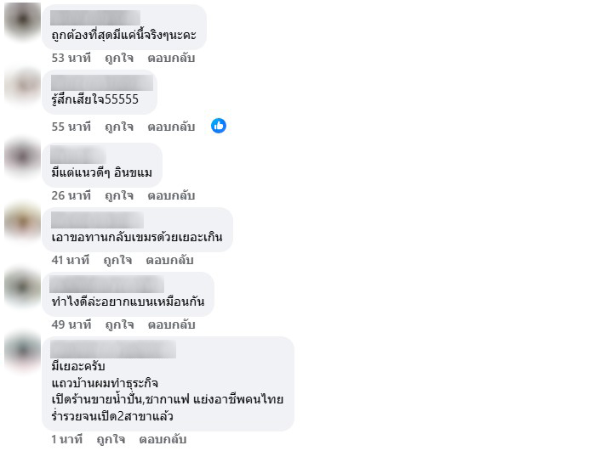Open profile picture beside the มีเยอะครับ comment
Image resolution: width=594 pixels, height=451 pixels.
pos(22,353)
